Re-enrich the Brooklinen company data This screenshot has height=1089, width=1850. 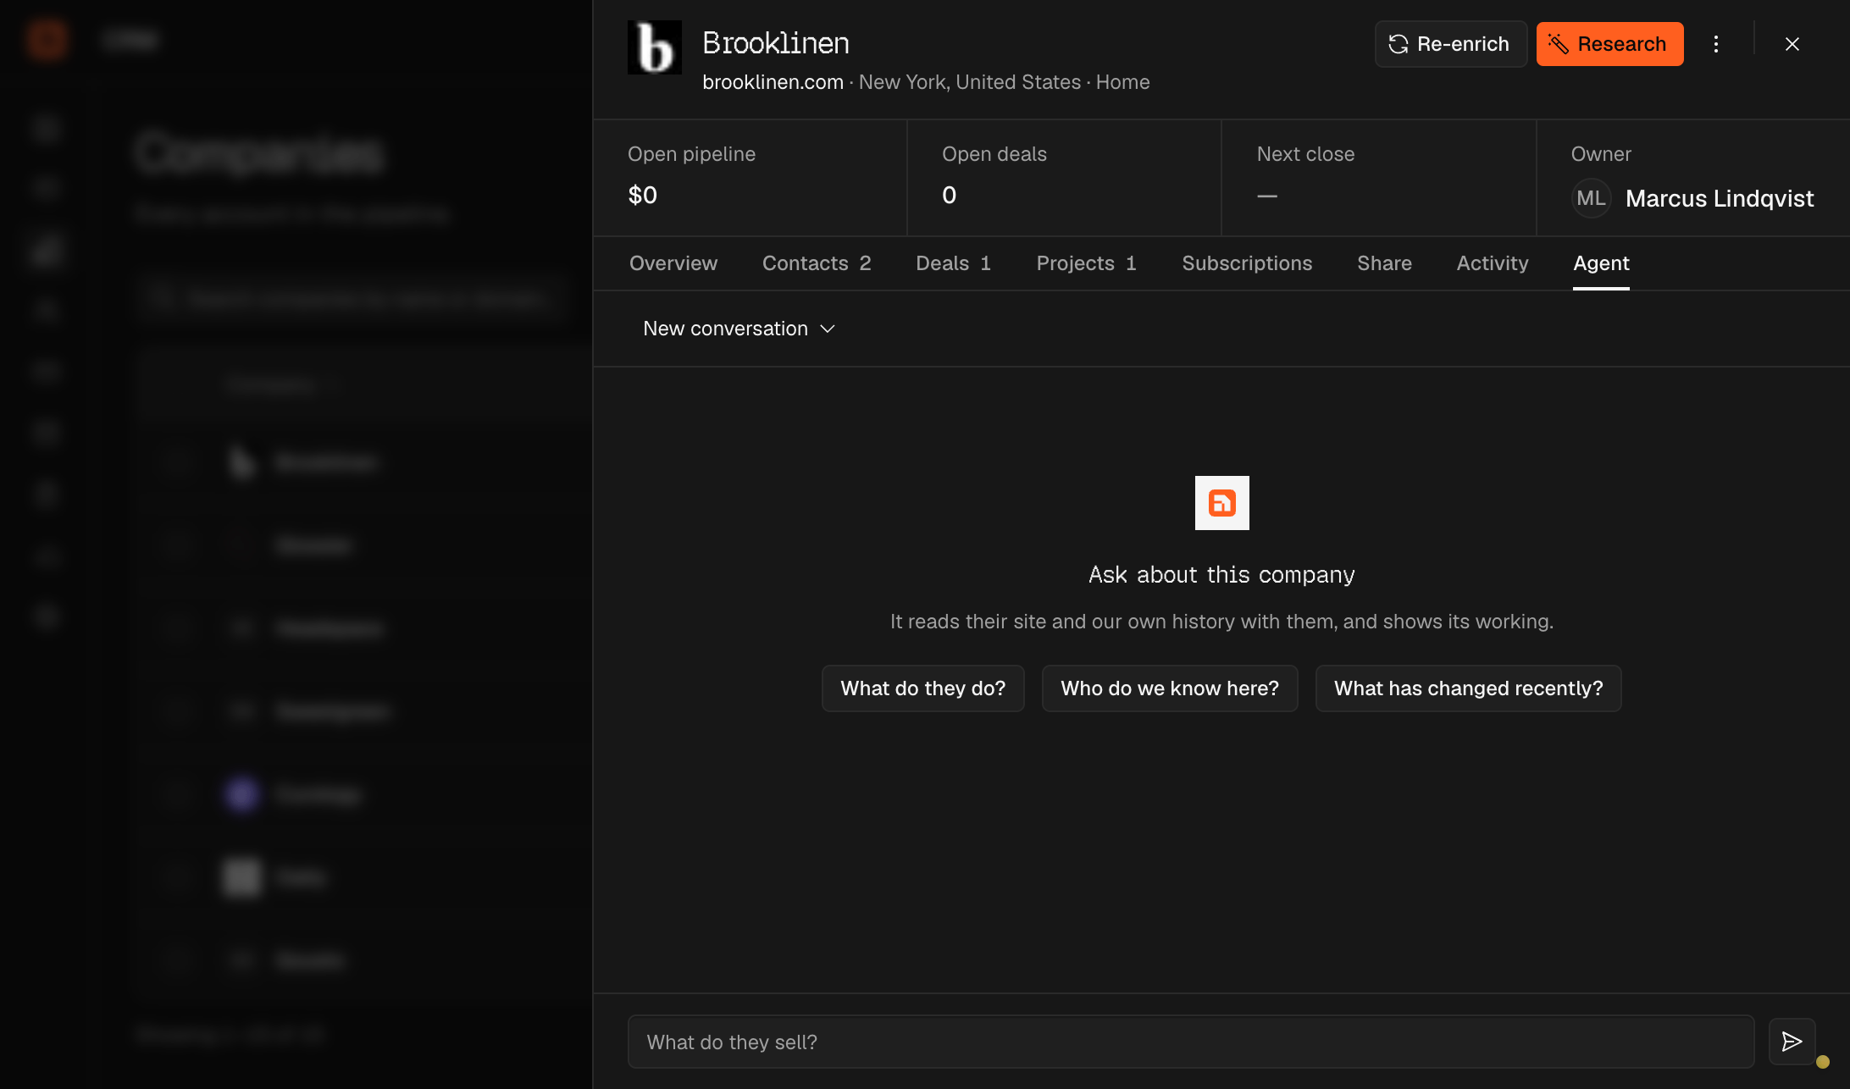pyautogui.click(x=1451, y=44)
